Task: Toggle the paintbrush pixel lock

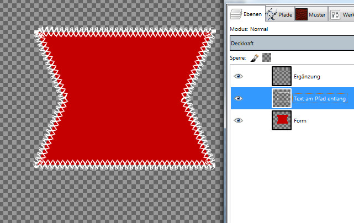Action: (255, 57)
